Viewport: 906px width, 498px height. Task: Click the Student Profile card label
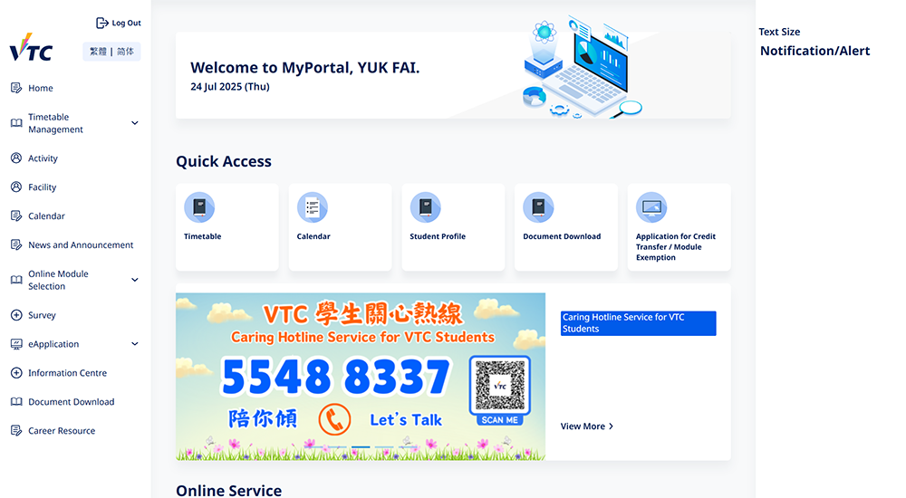tap(438, 236)
